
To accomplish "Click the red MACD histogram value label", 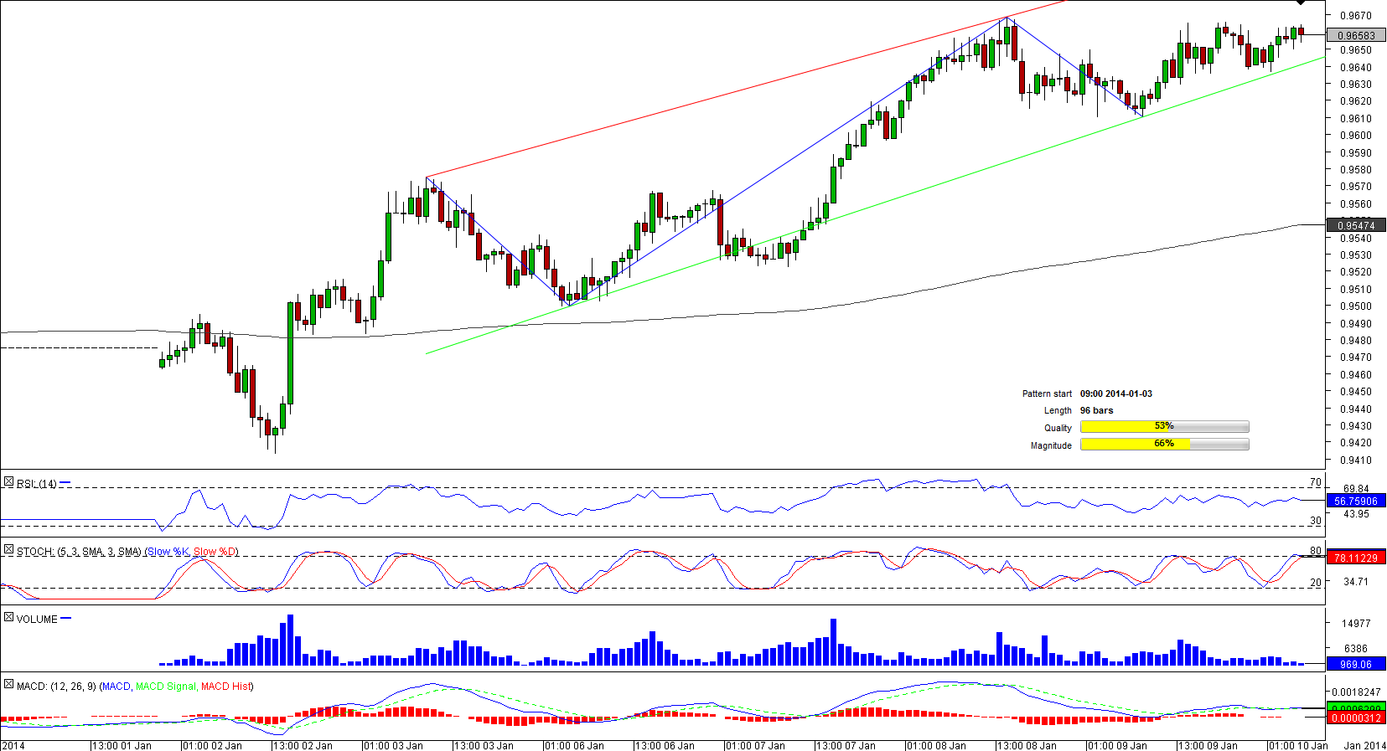I will point(1355,718).
